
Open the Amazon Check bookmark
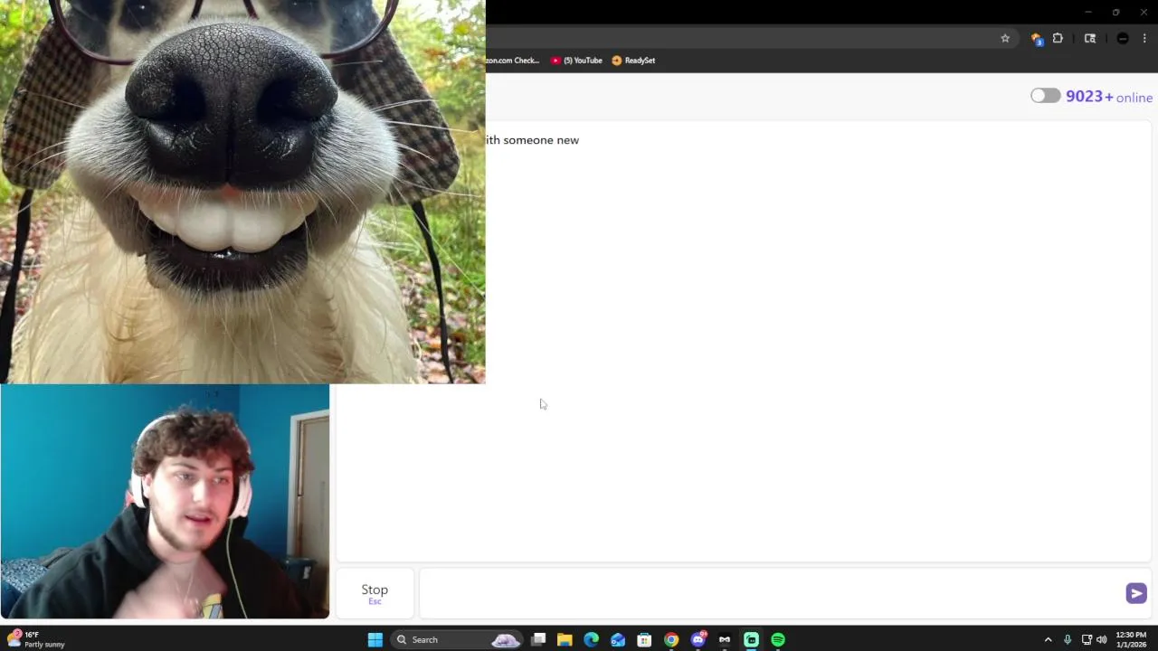(513, 61)
